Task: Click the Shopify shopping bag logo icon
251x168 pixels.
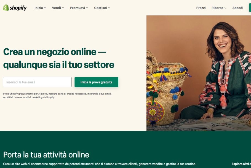Action: click(x=6, y=7)
